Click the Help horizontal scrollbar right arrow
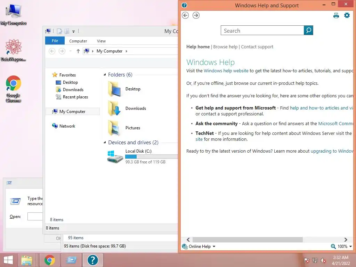Screen dimensions: 356x267 tap(346, 240)
